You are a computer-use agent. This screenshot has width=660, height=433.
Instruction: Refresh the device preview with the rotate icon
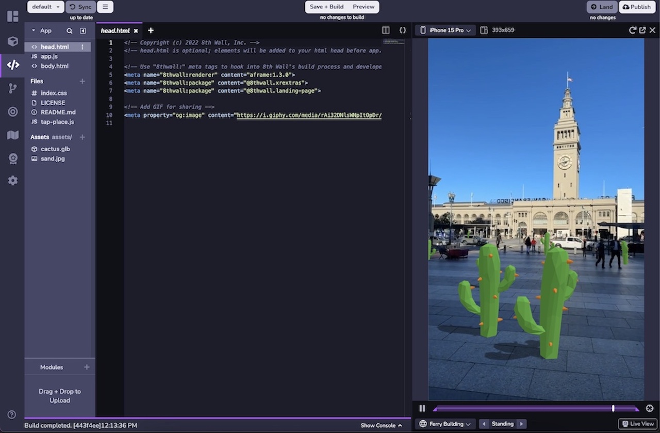[x=632, y=30]
